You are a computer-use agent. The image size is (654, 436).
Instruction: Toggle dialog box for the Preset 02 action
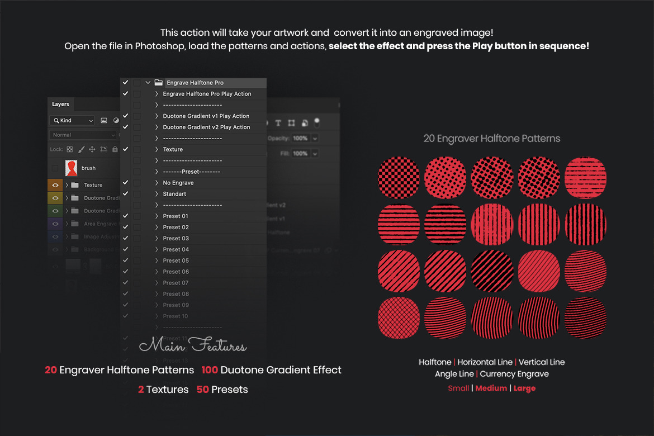(x=137, y=227)
